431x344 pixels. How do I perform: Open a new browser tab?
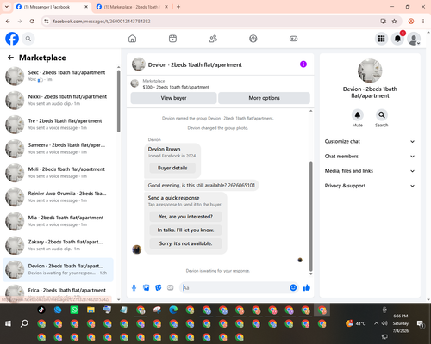(x=178, y=7)
